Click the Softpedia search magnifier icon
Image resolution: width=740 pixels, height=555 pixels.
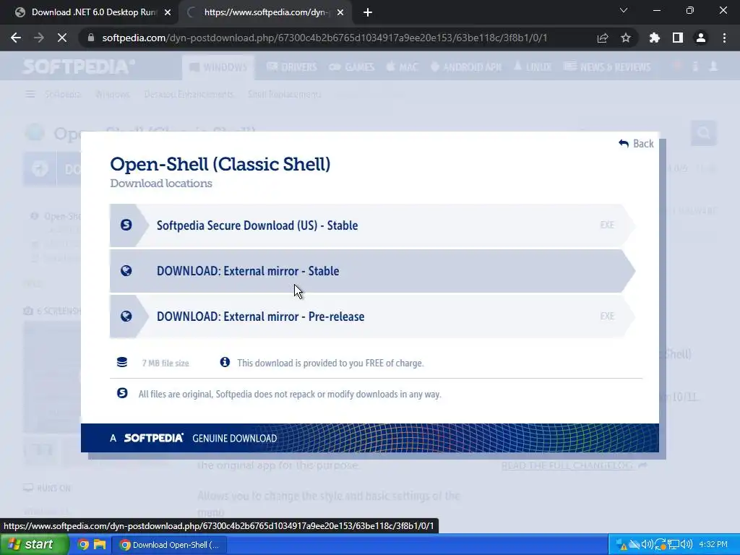coord(704,133)
